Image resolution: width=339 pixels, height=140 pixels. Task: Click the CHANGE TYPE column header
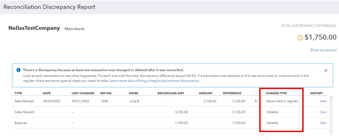click(276, 93)
